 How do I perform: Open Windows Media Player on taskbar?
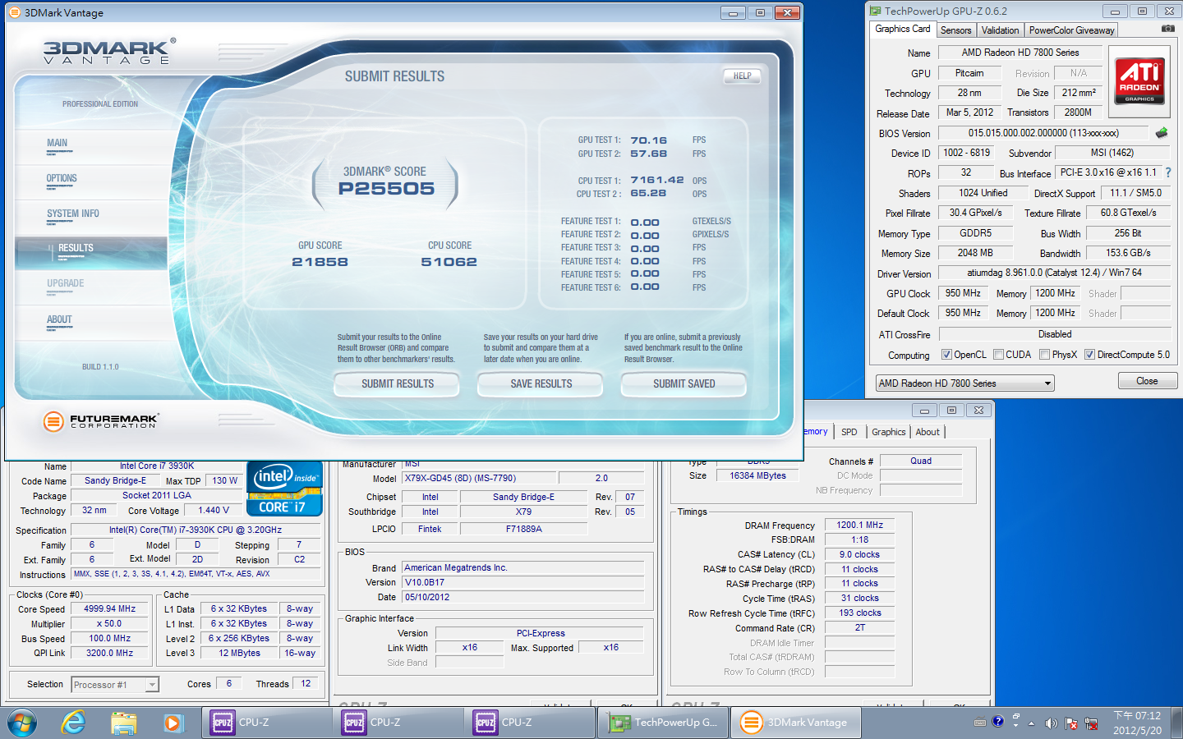point(173,723)
